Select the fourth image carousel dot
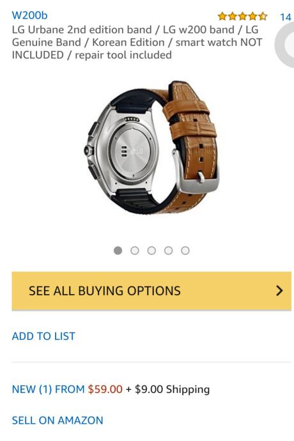This screenshot has width=294, height=441. [x=168, y=251]
